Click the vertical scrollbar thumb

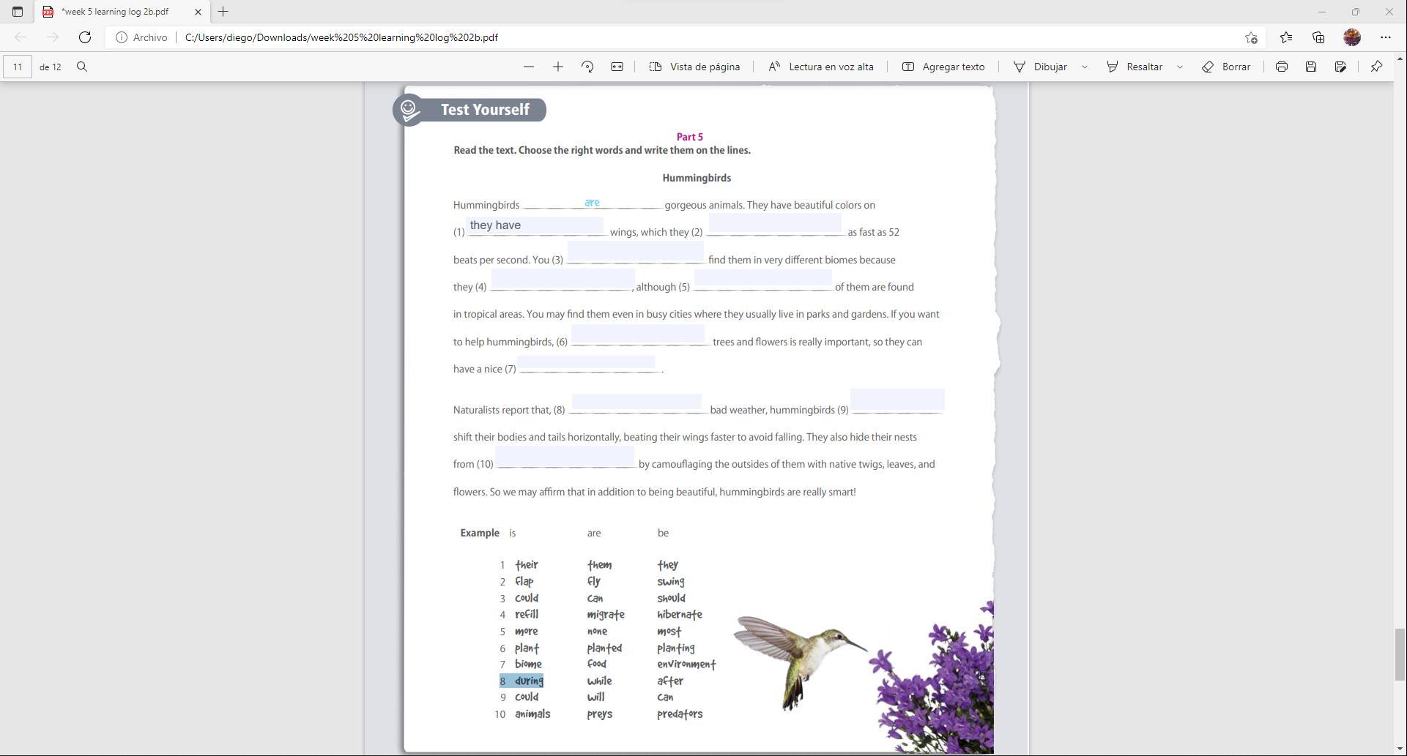click(x=1400, y=654)
